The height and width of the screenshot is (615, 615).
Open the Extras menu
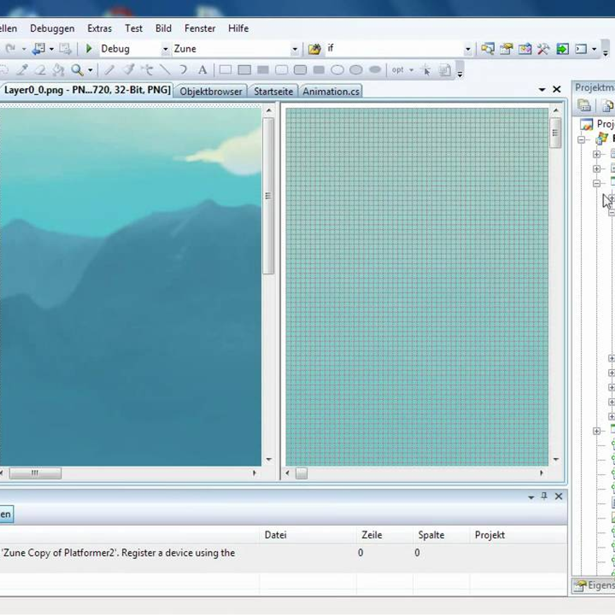[100, 28]
